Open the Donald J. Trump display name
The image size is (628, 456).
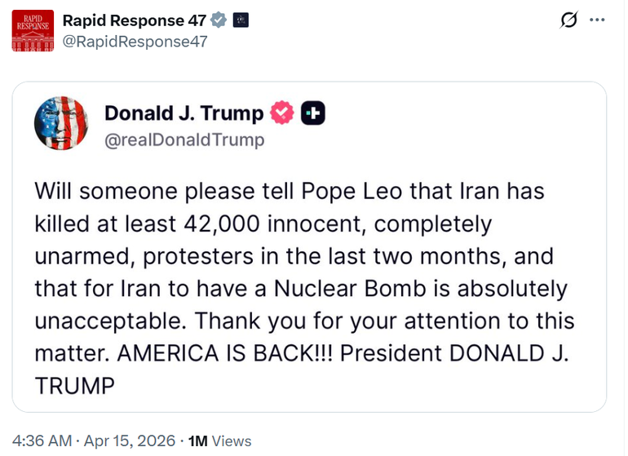pos(184,113)
